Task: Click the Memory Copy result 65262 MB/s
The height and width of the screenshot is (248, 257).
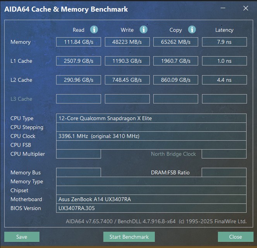Action: point(176,42)
